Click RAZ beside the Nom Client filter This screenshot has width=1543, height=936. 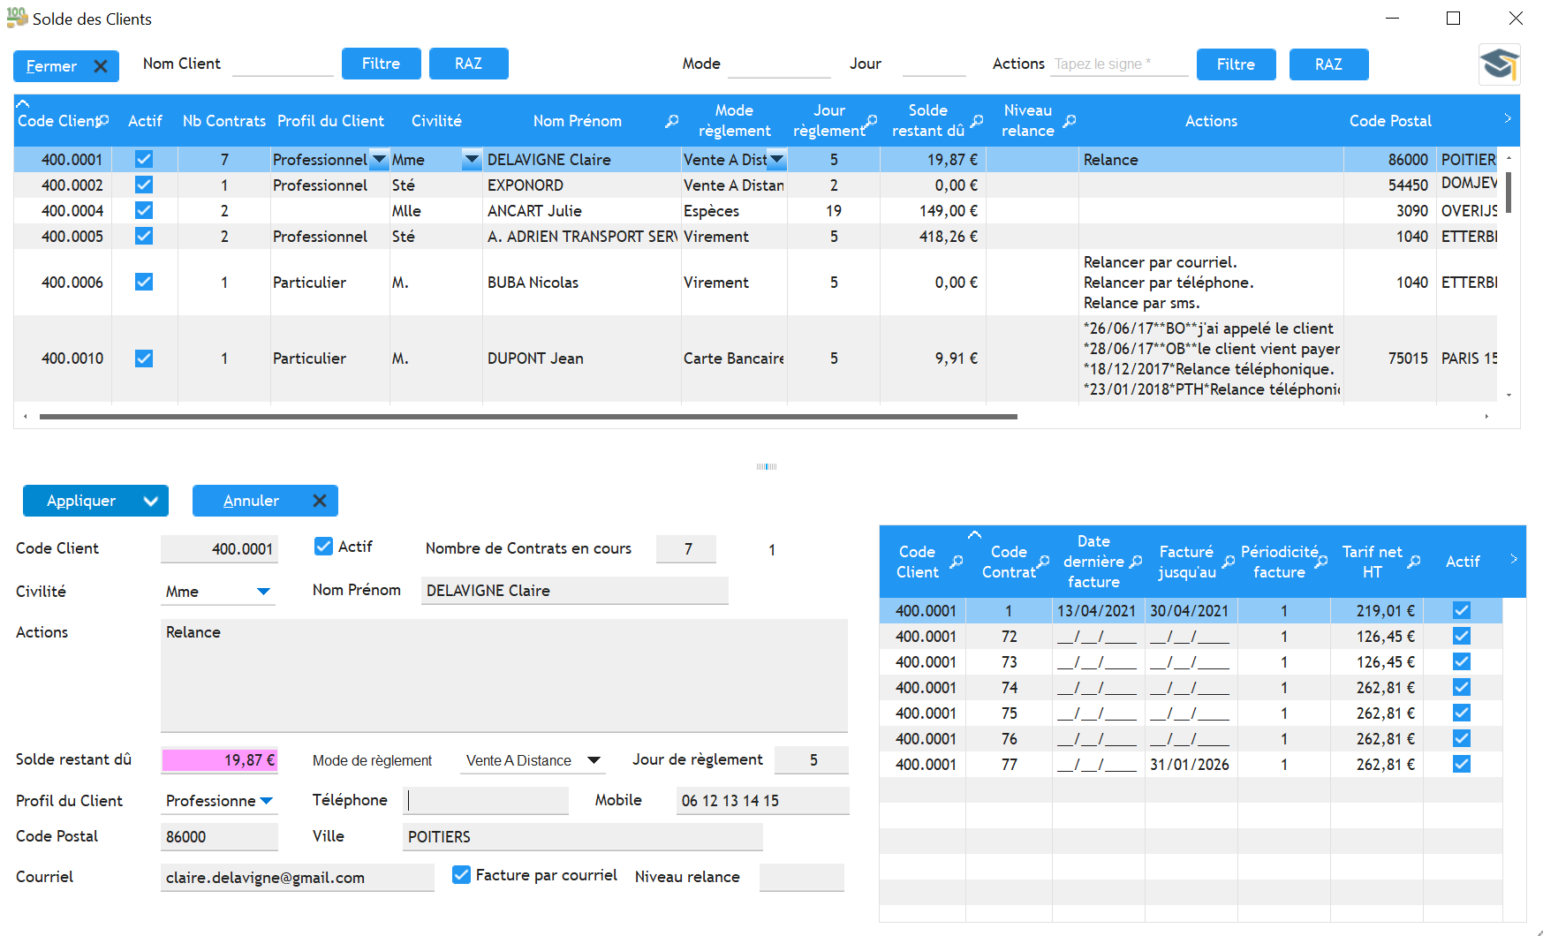469,64
